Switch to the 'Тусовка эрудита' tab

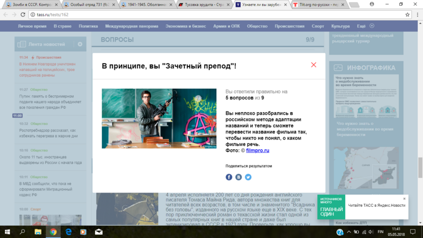click(x=204, y=5)
